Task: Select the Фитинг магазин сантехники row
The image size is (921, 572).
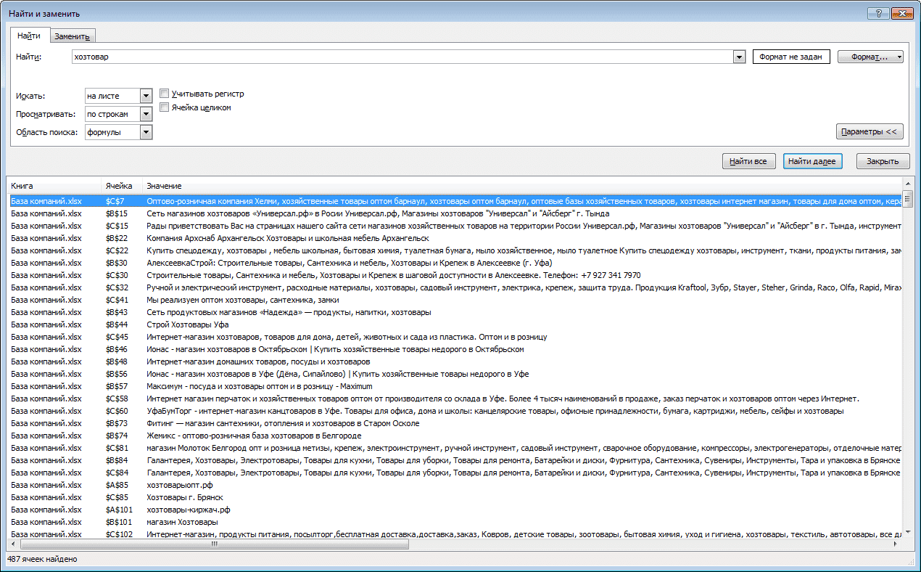Action: pyautogui.click(x=454, y=423)
